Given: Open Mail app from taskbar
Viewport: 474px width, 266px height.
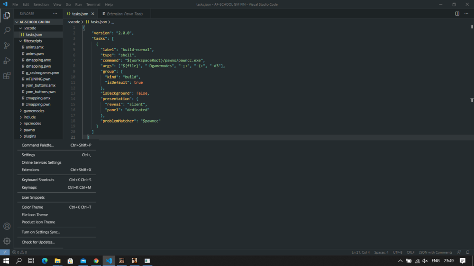Looking at the screenshot, I should [x=83, y=261].
